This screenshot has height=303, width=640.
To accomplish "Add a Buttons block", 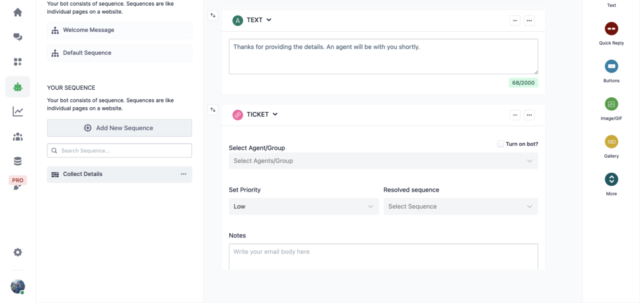I will (611, 66).
